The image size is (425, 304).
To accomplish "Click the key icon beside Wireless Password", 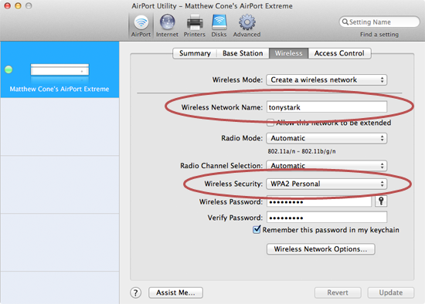I will point(381,201).
